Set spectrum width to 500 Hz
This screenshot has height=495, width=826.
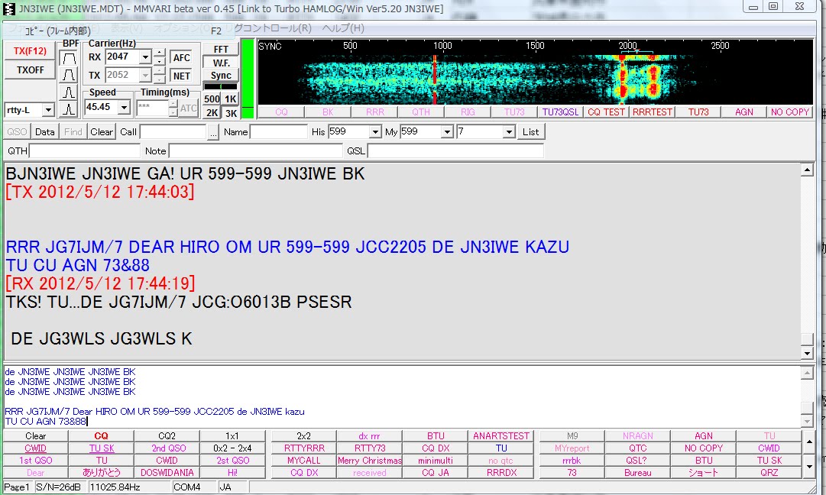[212, 99]
